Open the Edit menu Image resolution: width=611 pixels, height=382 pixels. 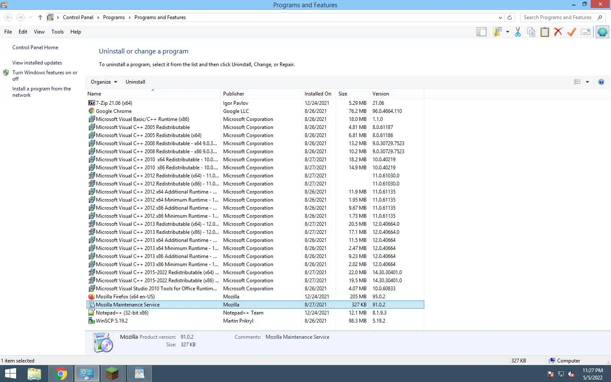tap(23, 32)
